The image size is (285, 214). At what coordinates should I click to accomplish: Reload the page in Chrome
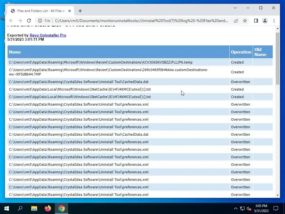click(x=29, y=21)
